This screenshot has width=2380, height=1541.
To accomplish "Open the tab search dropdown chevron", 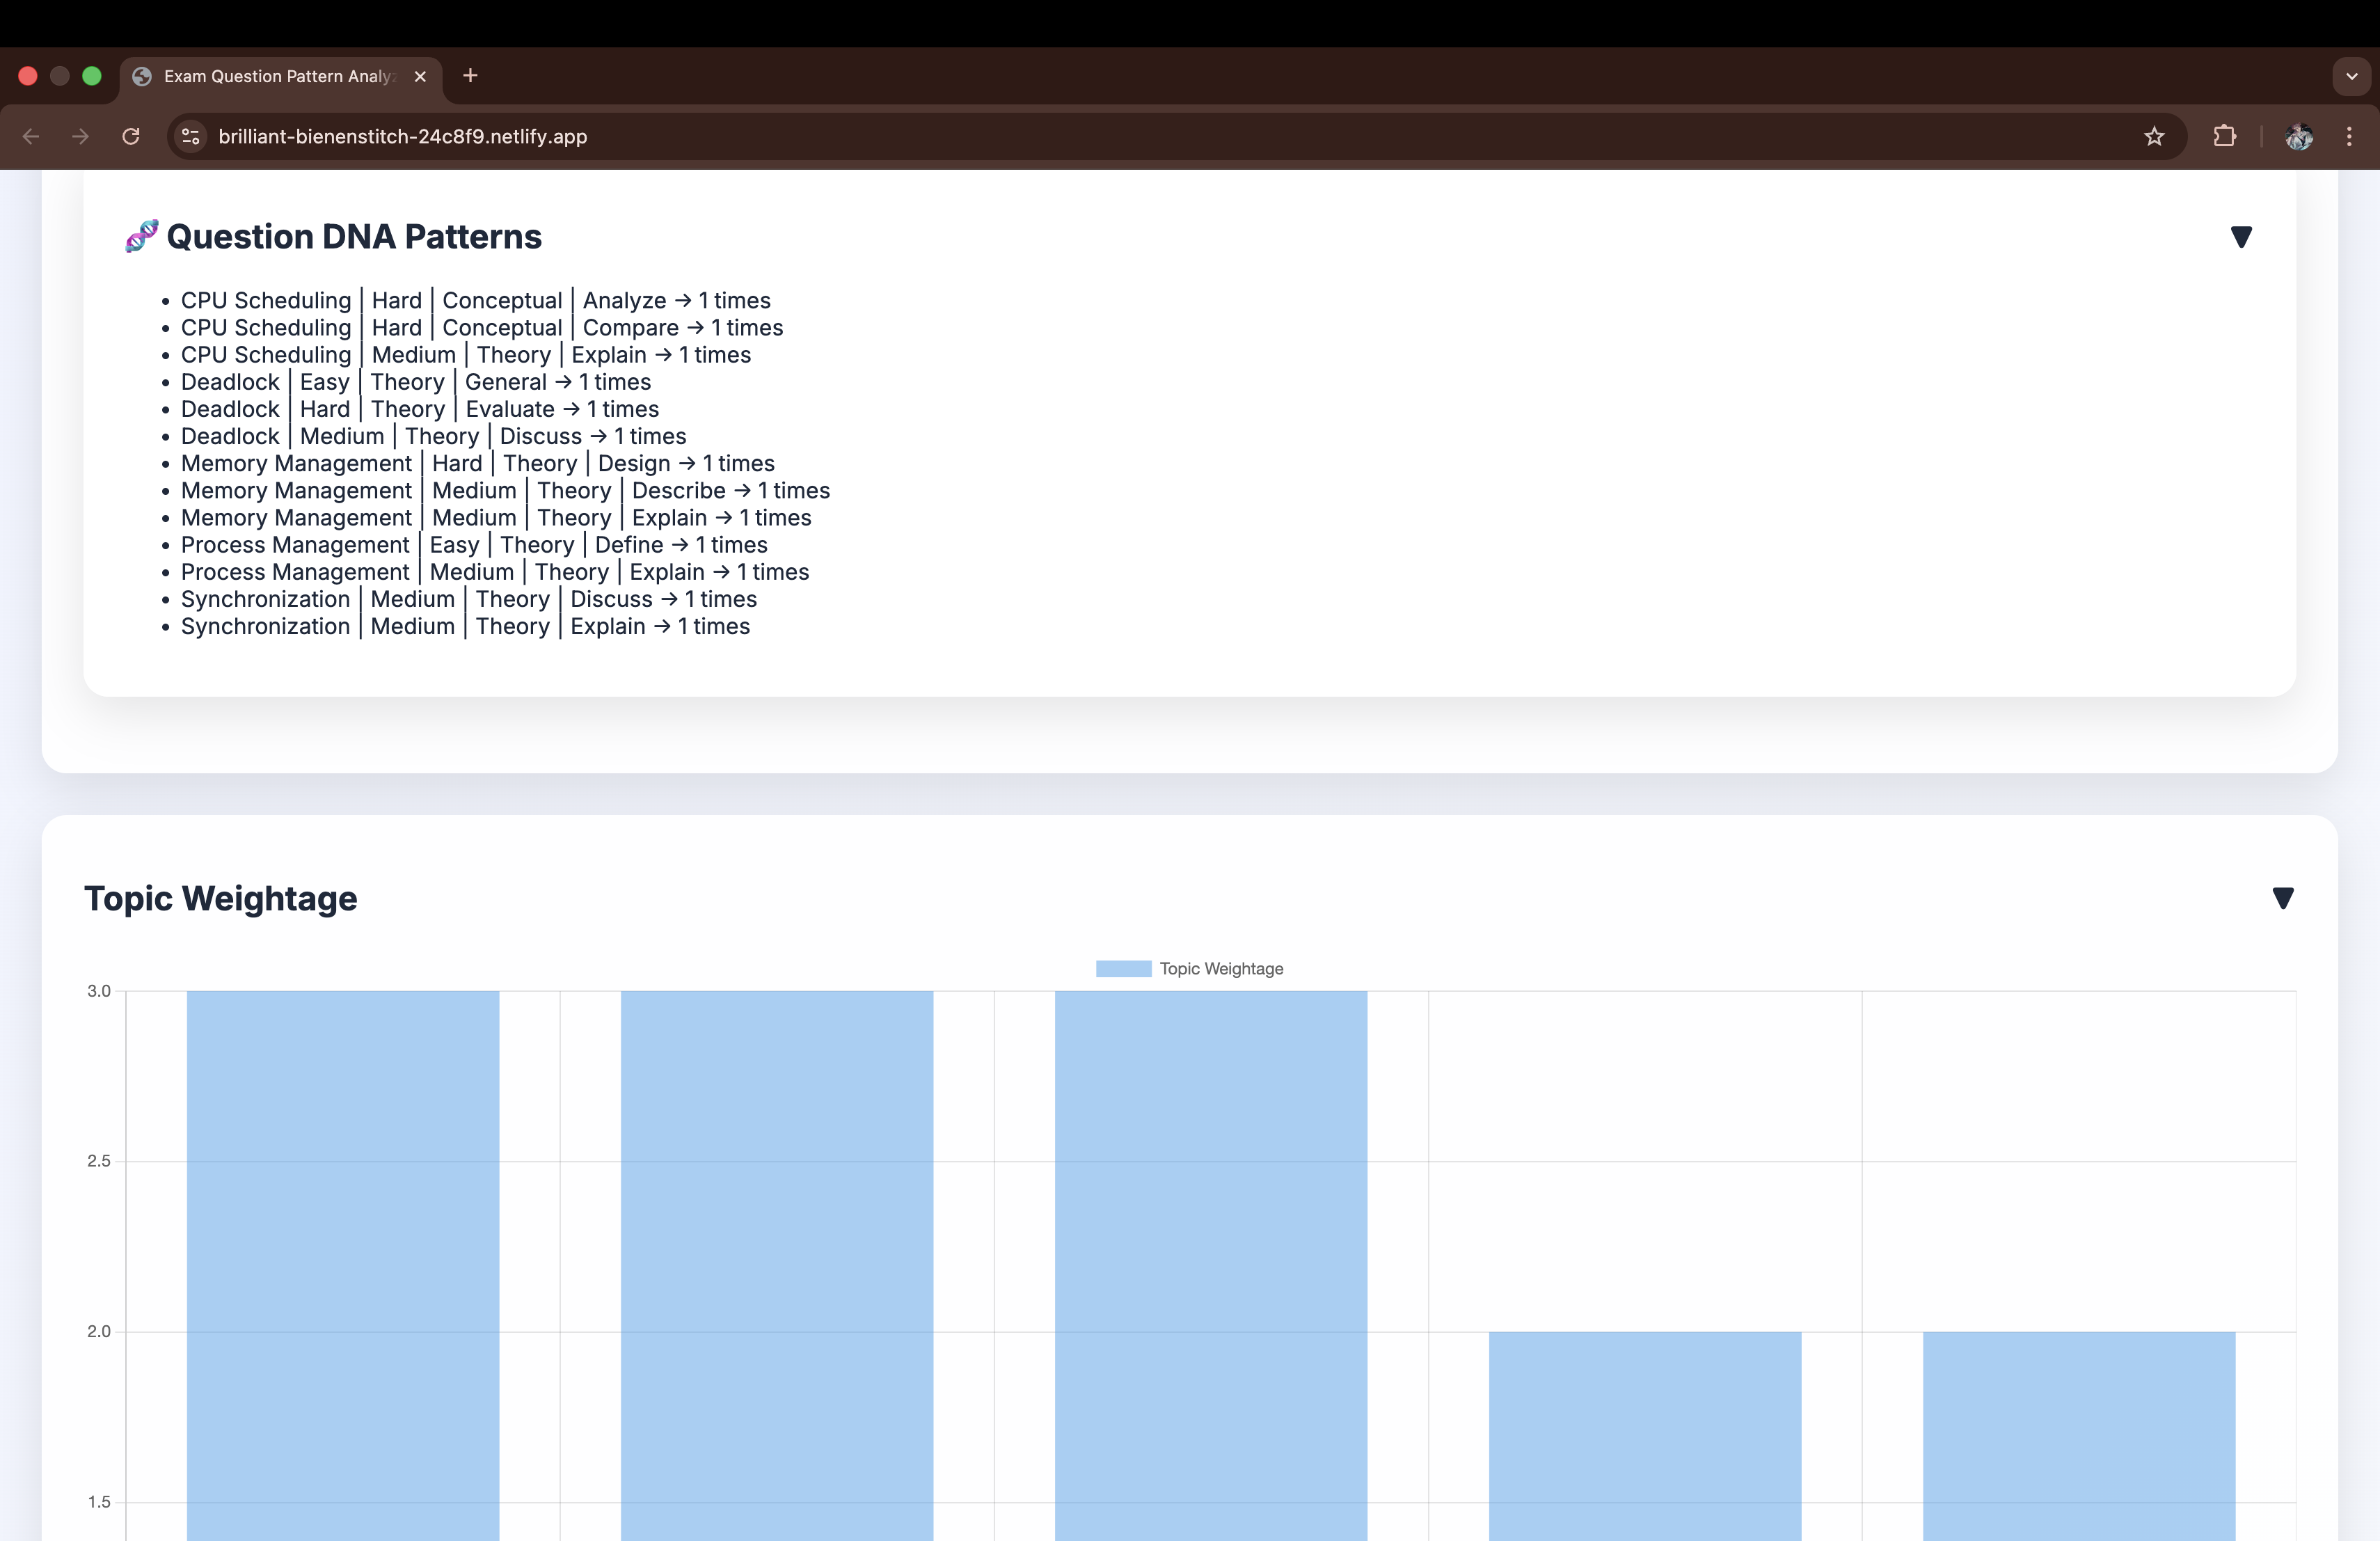I will (2351, 76).
